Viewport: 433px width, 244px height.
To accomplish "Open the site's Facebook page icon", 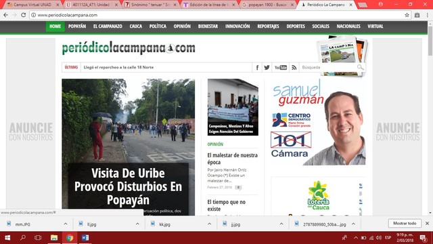I will (x=257, y=67).
